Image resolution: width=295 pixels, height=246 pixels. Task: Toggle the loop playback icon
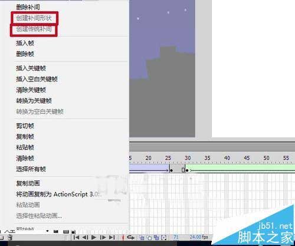[130, 238]
